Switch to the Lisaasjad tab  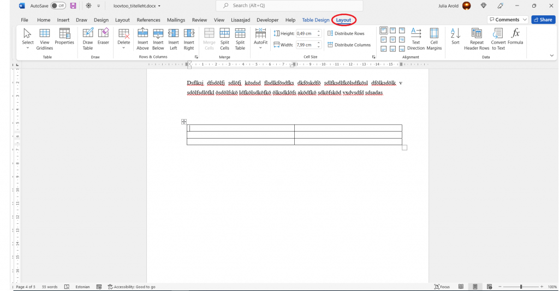click(240, 20)
